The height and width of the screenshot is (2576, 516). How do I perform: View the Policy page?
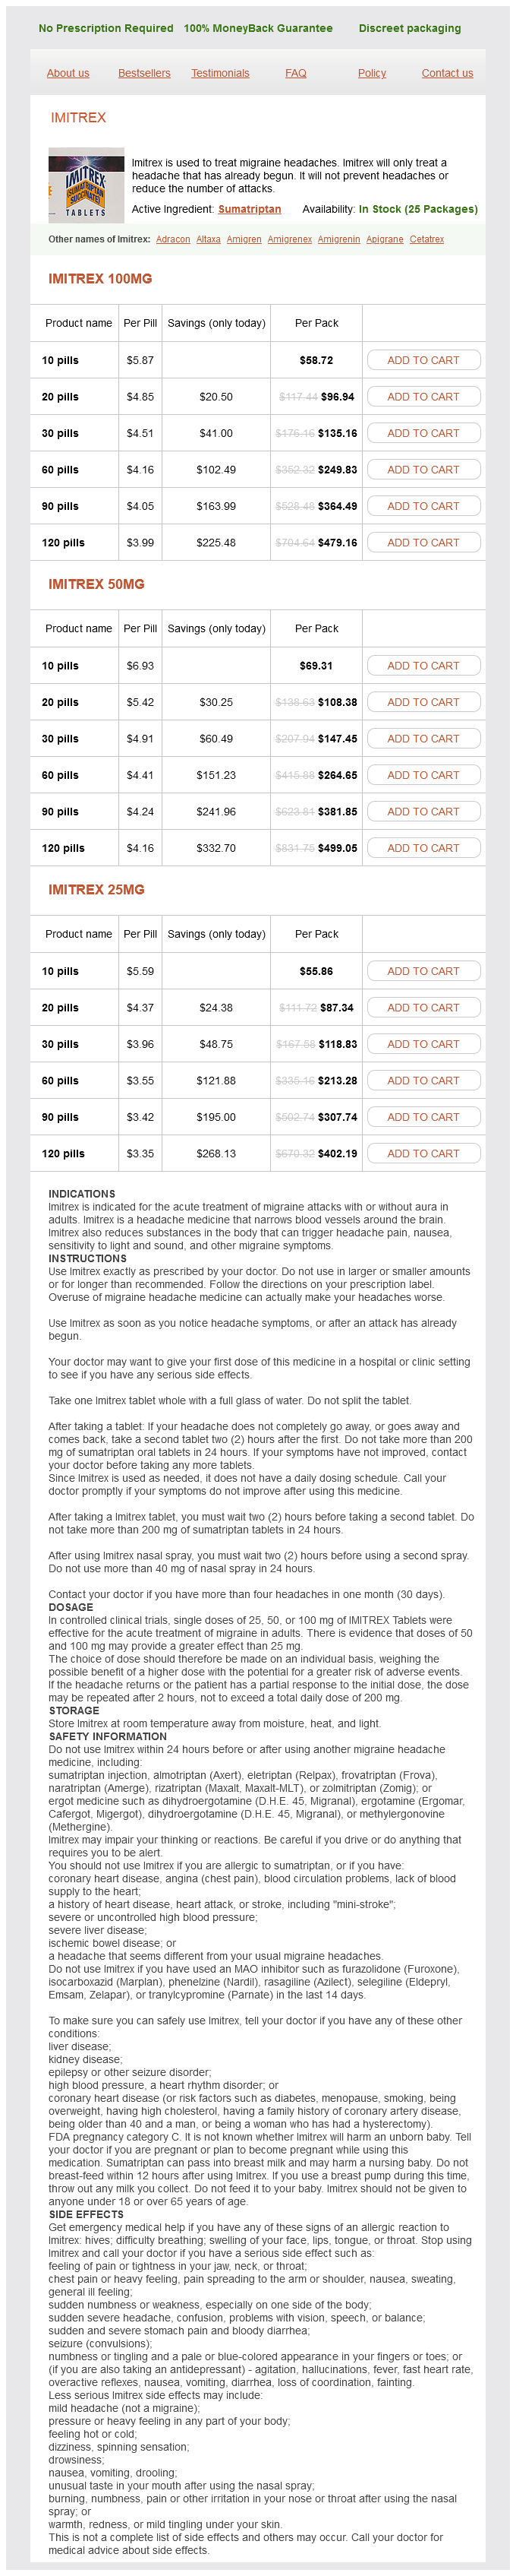click(x=371, y=73)
